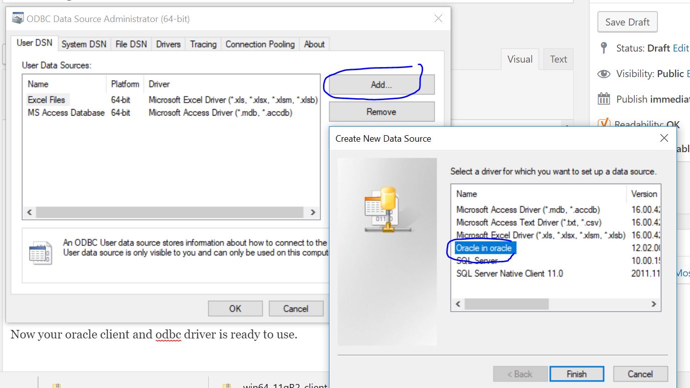Image resolution: width=690 pixels, height=388 pixels.
Task: Edit the post Status link
Action: click(x=681, y=48)
